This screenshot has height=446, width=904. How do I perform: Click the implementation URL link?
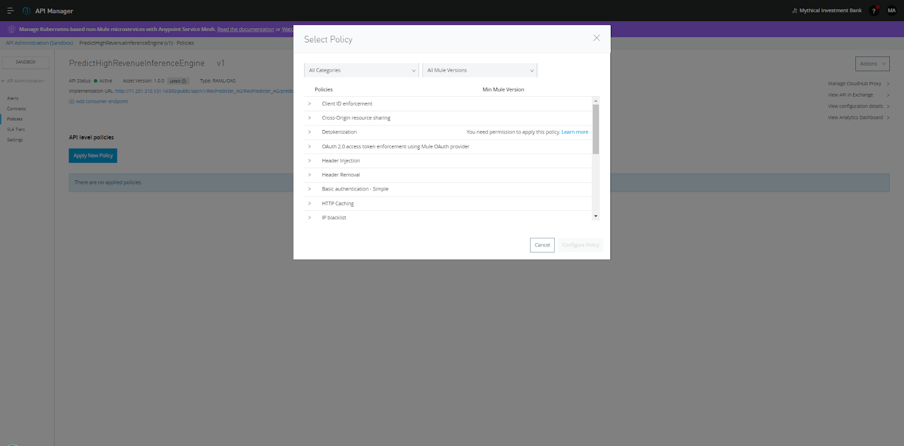pyautogui.click(x=205, y=91)
